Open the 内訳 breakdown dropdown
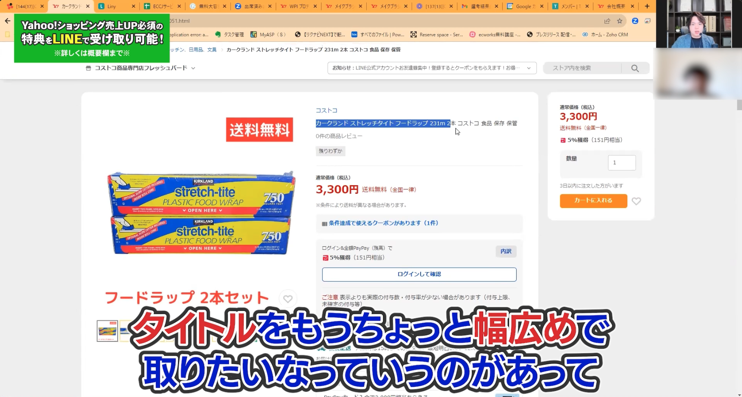The width and height of the screenshot is (742, 397). pyautogui.click(x=505, y=251)
